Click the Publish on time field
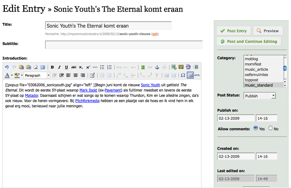 tap(266, 118)
